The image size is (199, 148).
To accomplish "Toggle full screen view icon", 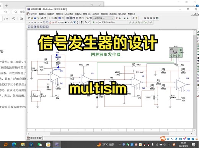I will coord(157,18).
